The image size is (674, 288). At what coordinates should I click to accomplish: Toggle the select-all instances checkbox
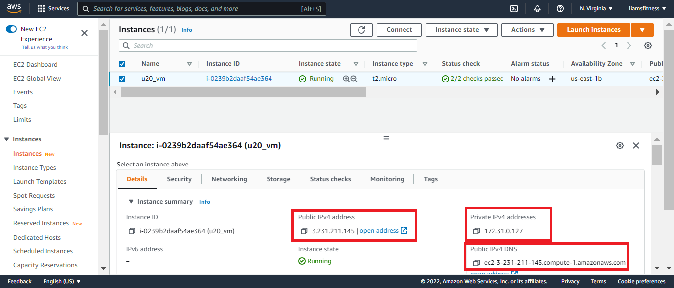(x=122, y=64)
